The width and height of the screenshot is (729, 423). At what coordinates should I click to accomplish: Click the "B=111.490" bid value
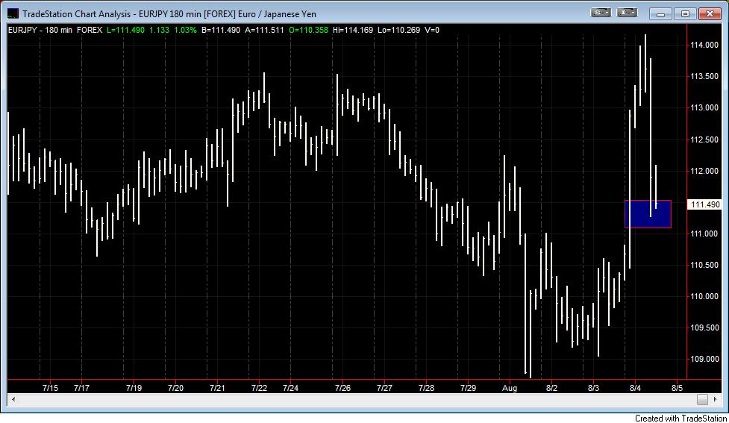220,30
